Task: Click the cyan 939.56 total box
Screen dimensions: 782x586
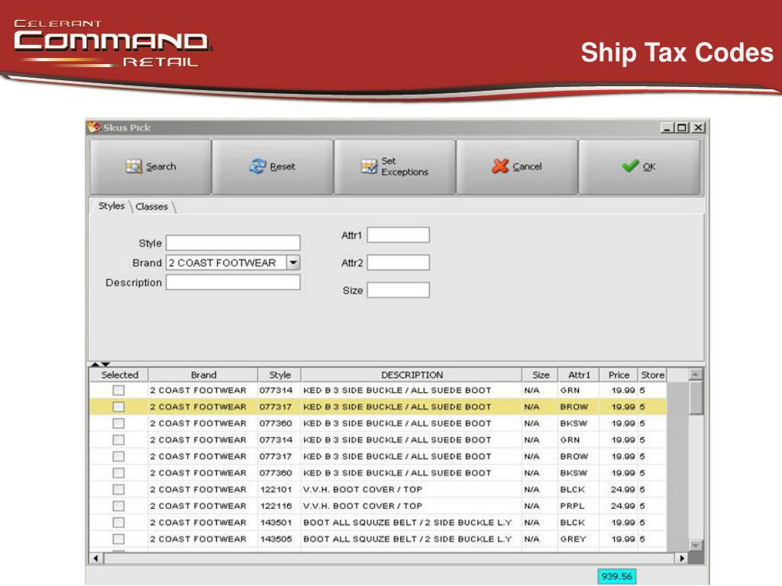Action: [616, 576]
